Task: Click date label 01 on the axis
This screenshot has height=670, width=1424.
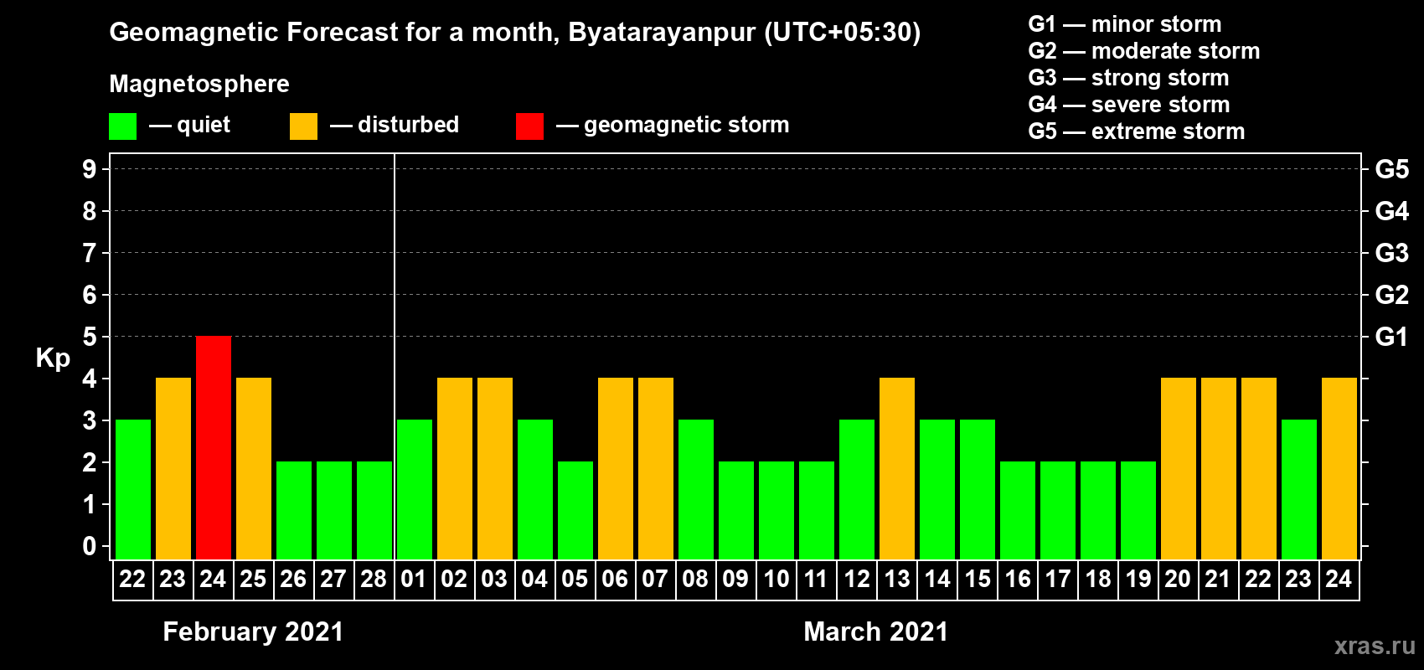Action: pos(414,579)
